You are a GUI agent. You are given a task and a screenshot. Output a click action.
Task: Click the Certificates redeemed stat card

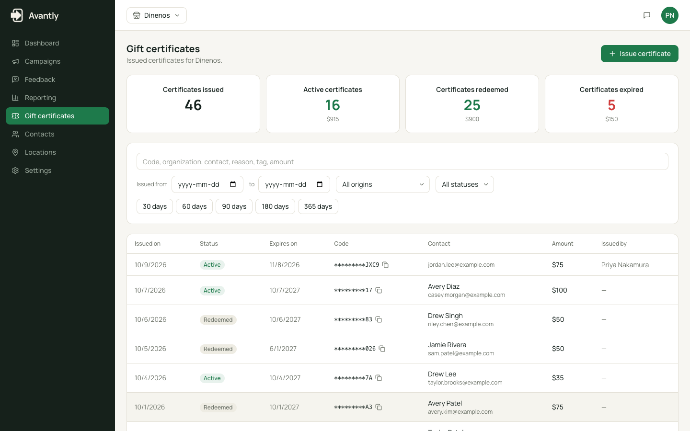(472, 104)
